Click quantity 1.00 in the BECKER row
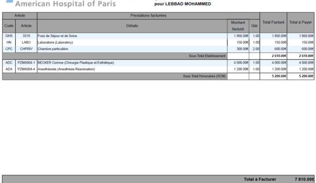Viewport: 316px width, 183px height. pyautogui.click(x=256, y=63)
